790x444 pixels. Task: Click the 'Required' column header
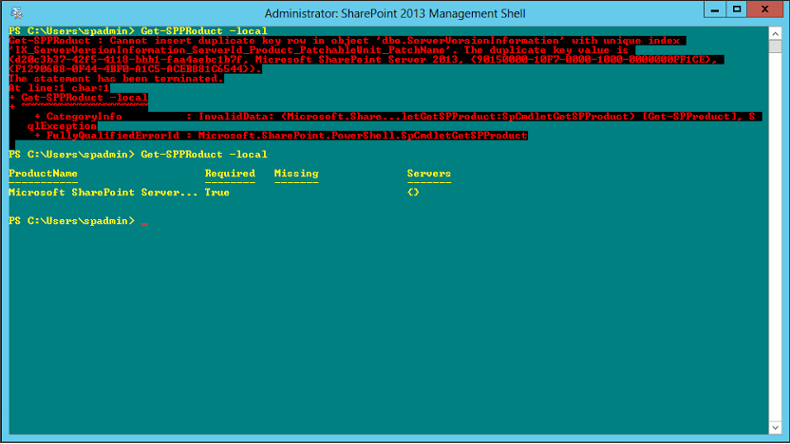(230, 174)
